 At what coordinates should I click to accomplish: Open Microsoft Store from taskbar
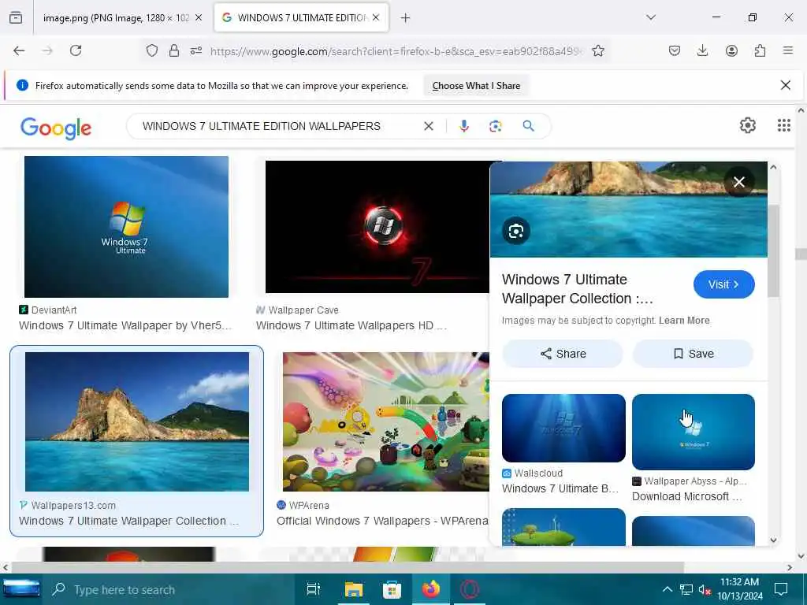pos(392,589)
